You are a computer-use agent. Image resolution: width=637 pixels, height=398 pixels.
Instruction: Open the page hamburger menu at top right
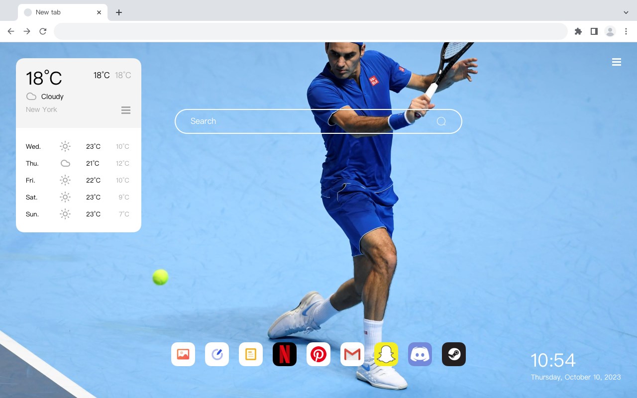click(617, 62)
